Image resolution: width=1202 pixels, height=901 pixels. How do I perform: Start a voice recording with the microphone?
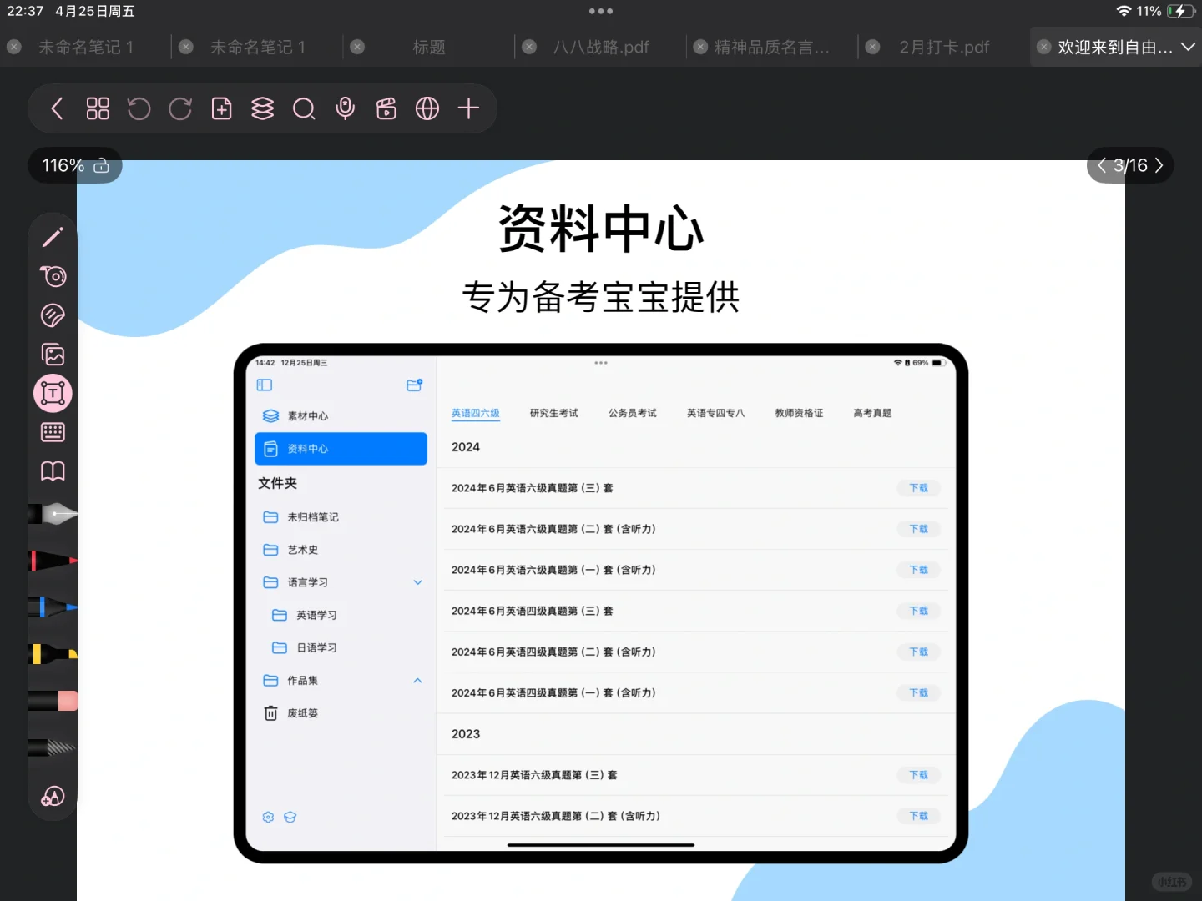click(x=345, y=108)
